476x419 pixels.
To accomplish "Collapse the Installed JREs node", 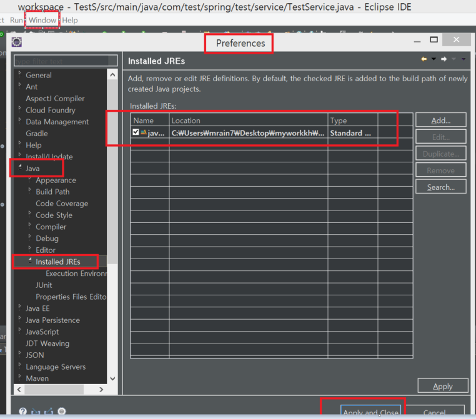I will click(30, 260).
